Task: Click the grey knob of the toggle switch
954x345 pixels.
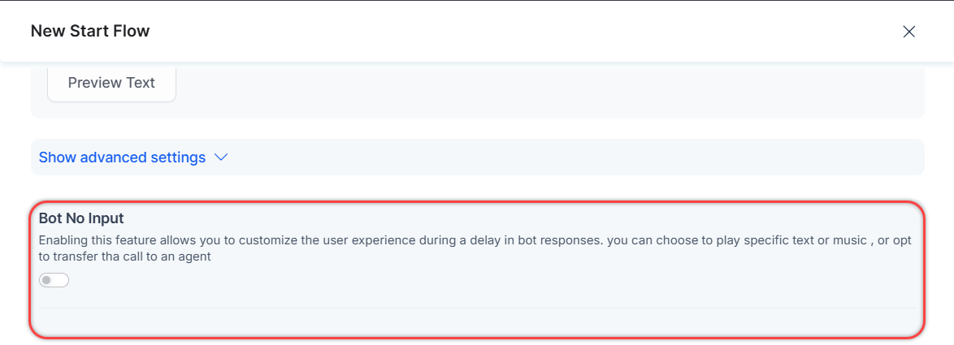Action: click(47, 280)
